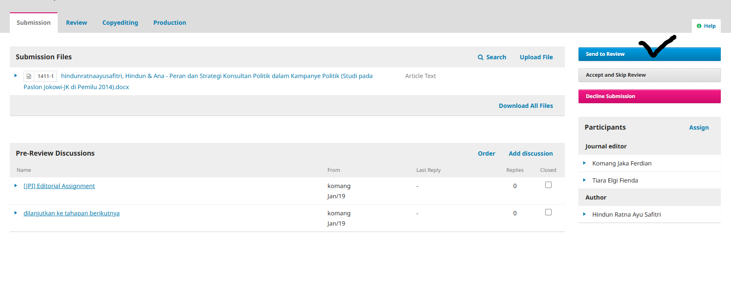The height and width of the screenshot is (307, 731).
Task: Click the Upload File link
Action: pyautogui.click(x=536, y=57)
